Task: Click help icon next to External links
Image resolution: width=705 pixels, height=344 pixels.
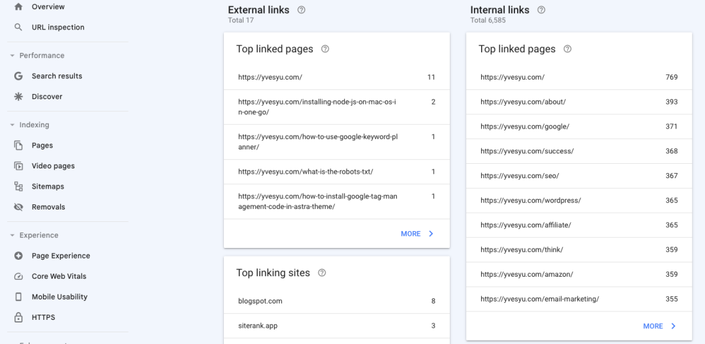Action: pyautogui.click(x=302, y=10)
